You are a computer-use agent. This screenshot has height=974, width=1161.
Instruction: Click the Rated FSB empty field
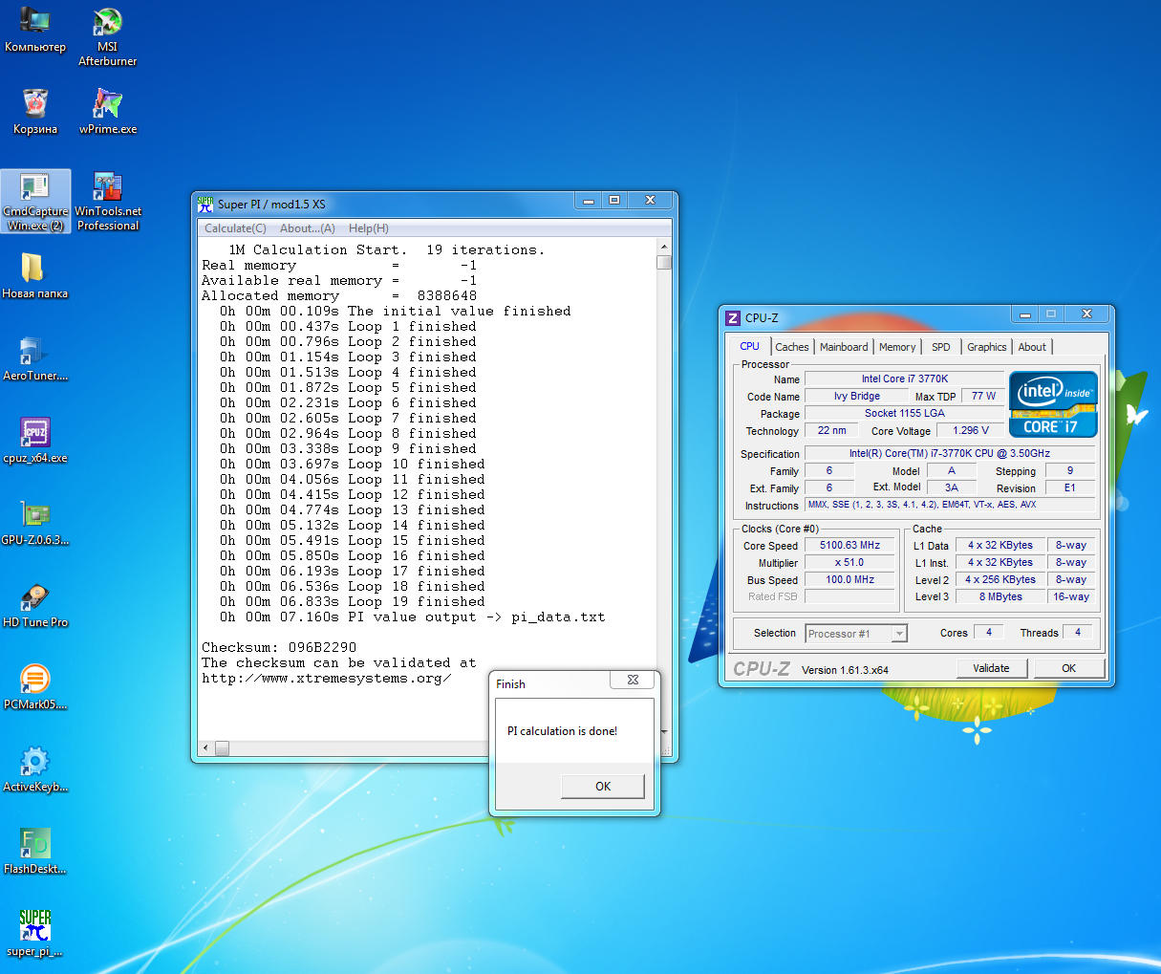tap(849, 597)
